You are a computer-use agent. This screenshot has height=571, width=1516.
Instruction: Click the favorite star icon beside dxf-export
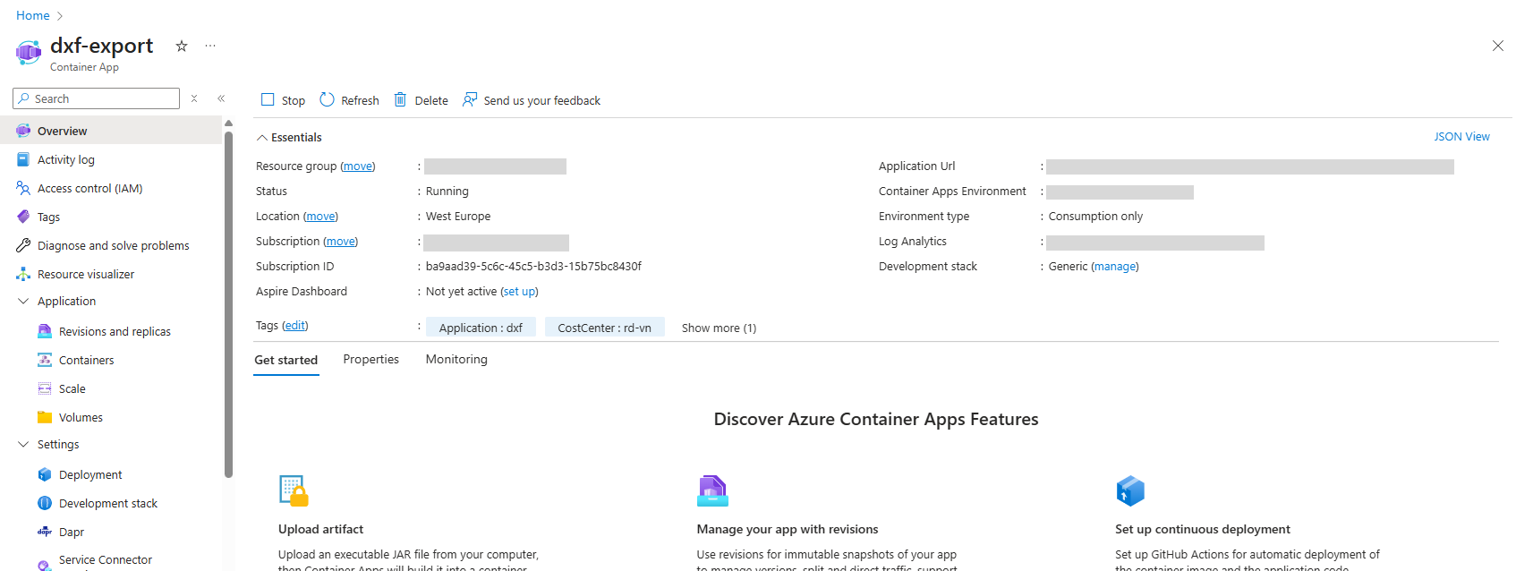[x=182, y=46]
